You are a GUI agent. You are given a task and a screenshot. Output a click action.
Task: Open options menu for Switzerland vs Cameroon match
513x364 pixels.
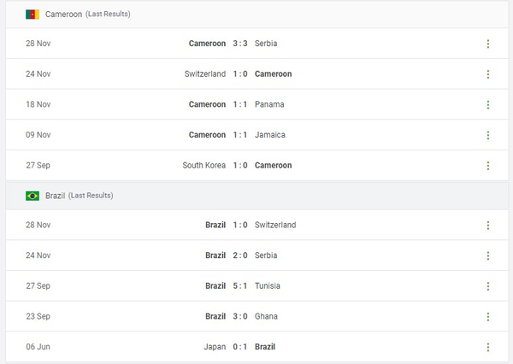click(488, 74)
